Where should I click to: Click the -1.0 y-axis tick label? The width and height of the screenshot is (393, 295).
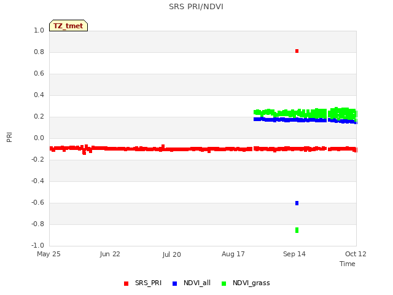click(x=37, y=245)
